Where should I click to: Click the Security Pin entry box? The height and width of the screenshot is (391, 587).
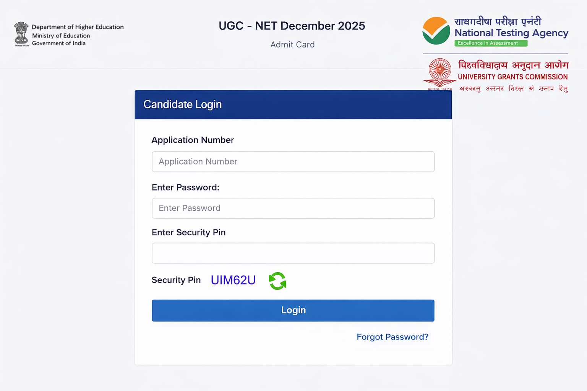pos(293,253)
